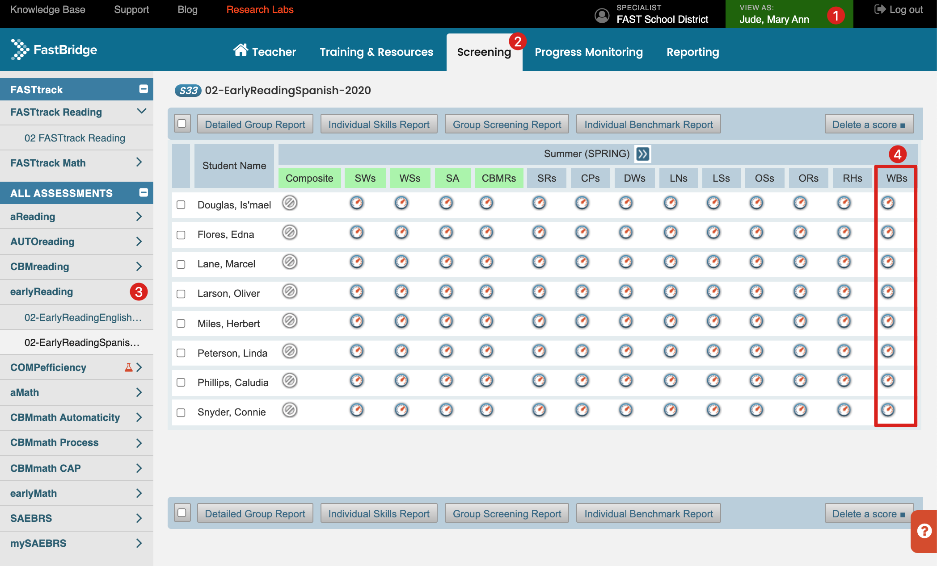The width and height of the screenshot is (937, 566).
Task: Open 02 FASTtrack Reading sidebar item
Action: pos(75,138)
